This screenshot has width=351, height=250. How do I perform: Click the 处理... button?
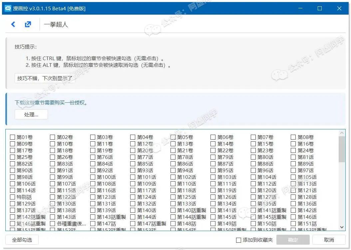31,115
